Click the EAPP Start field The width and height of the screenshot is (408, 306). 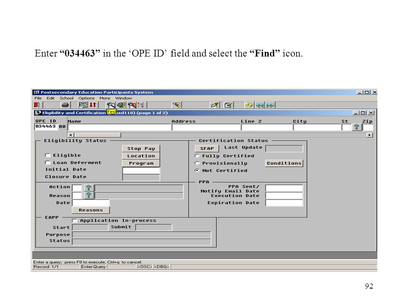(x=90, y=227)
